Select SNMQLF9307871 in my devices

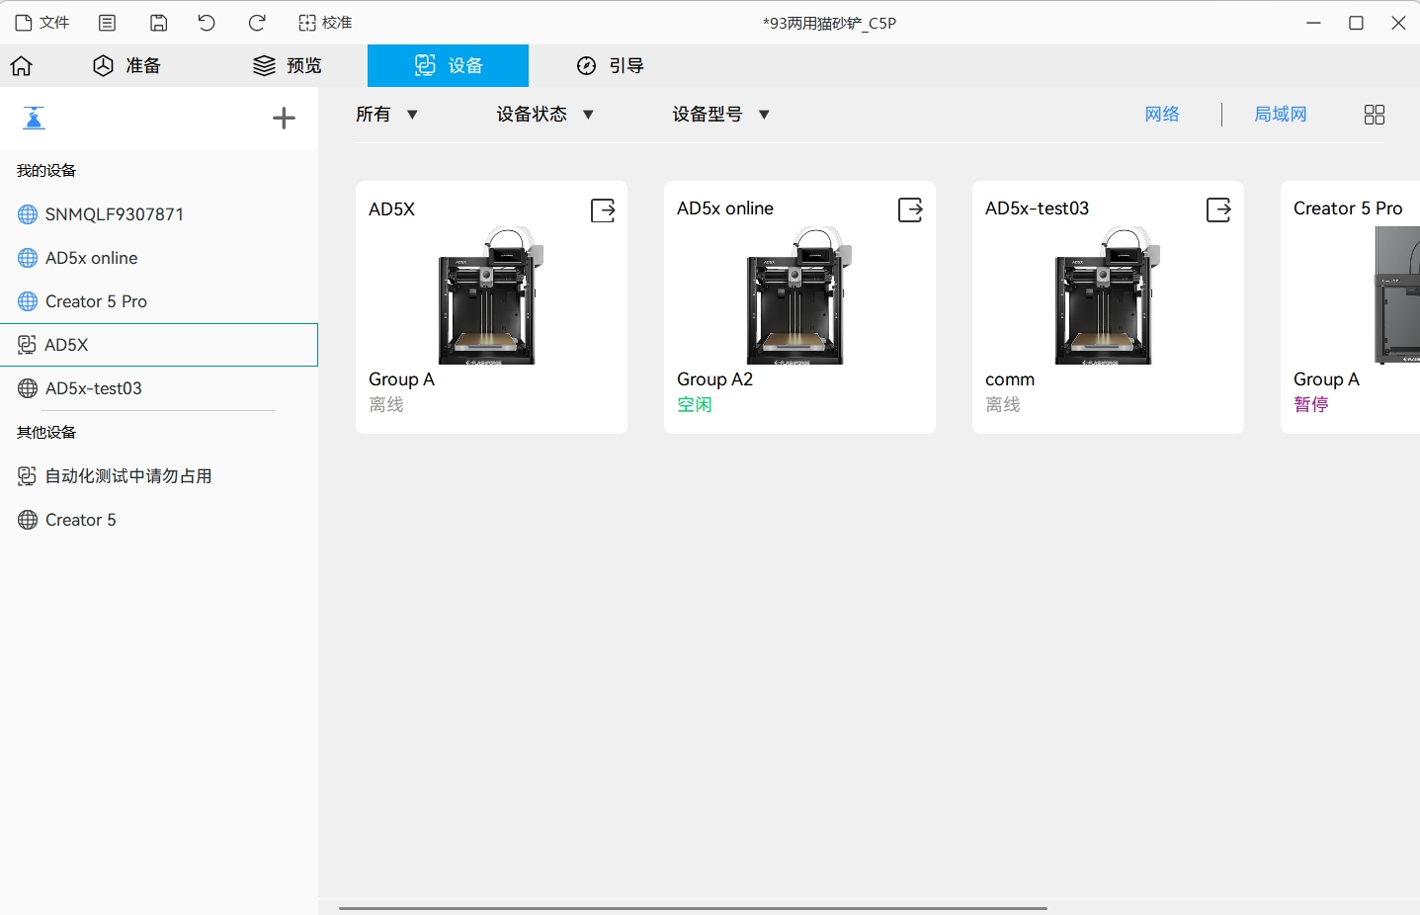click(159, 214)
